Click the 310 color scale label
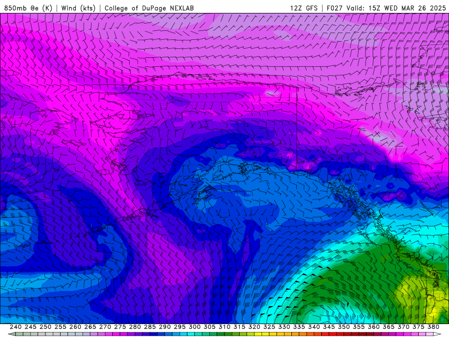This screenshot has height=337, width=449. coord(224,327)
